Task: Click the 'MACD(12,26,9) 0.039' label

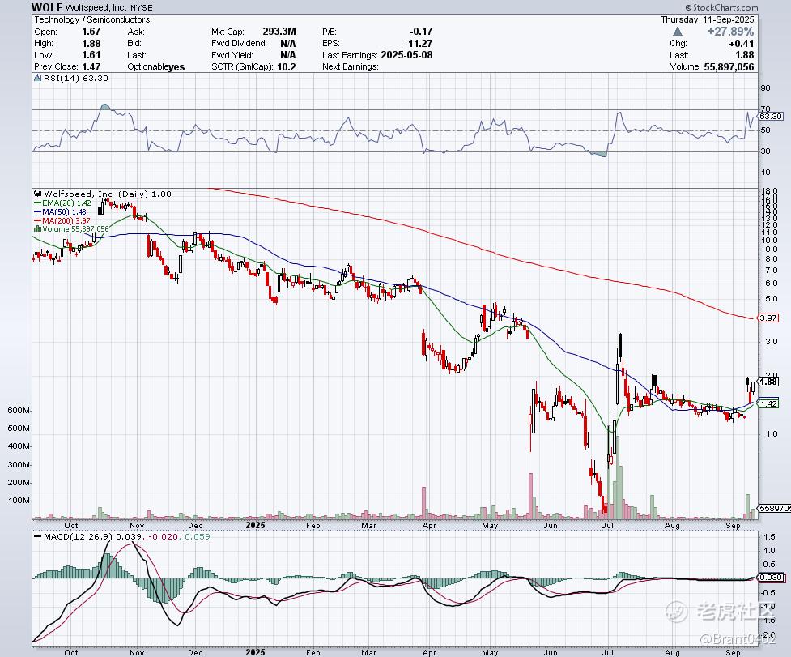Action: tap(91, 536)
